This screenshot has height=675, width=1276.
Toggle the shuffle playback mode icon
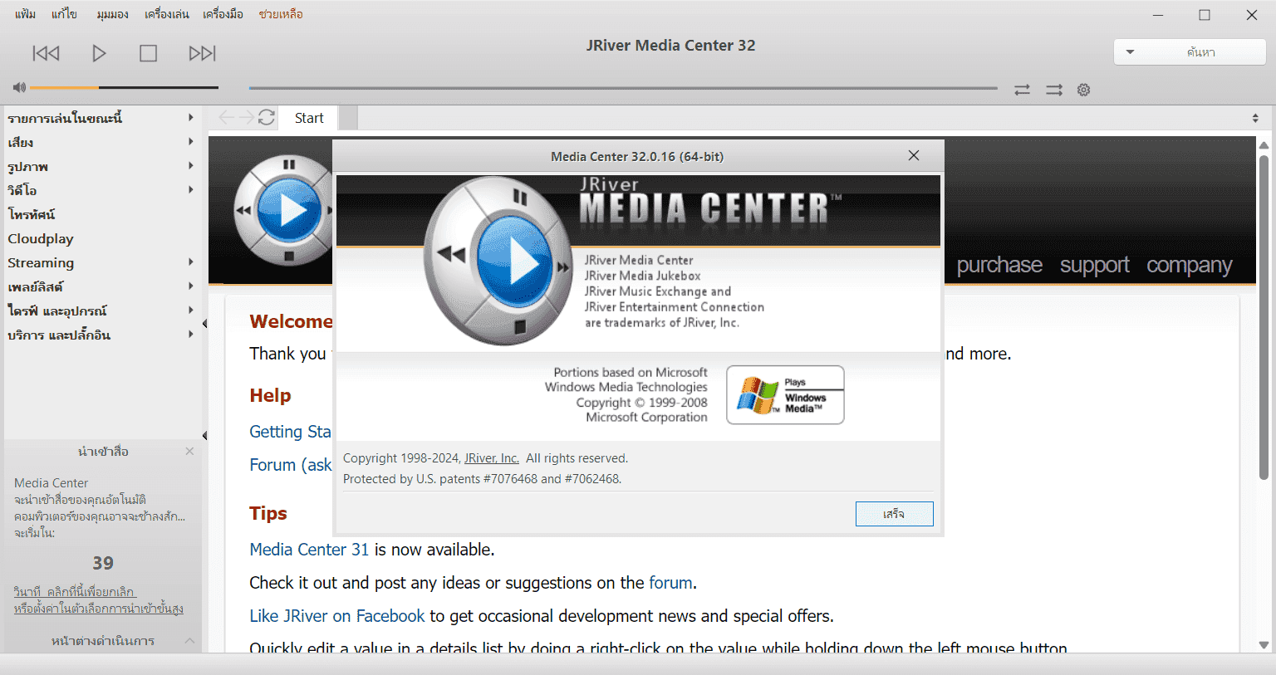coord(1054,90)
